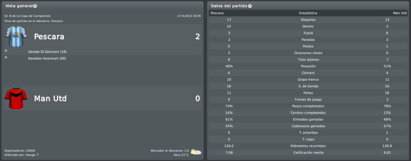Click the Gr. B de la Copa de Campeones text
The image size is (411, 161).
pyautogui.click(x=28, y=16)
